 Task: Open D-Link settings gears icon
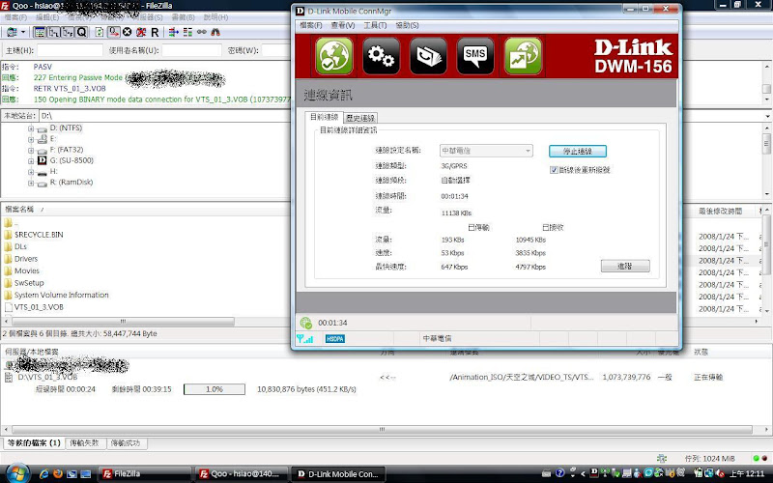click(381, 56)
